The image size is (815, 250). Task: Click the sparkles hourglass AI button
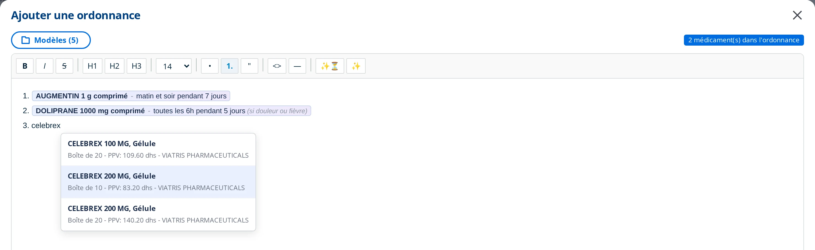pyautogui.click(x=330, y=66)
